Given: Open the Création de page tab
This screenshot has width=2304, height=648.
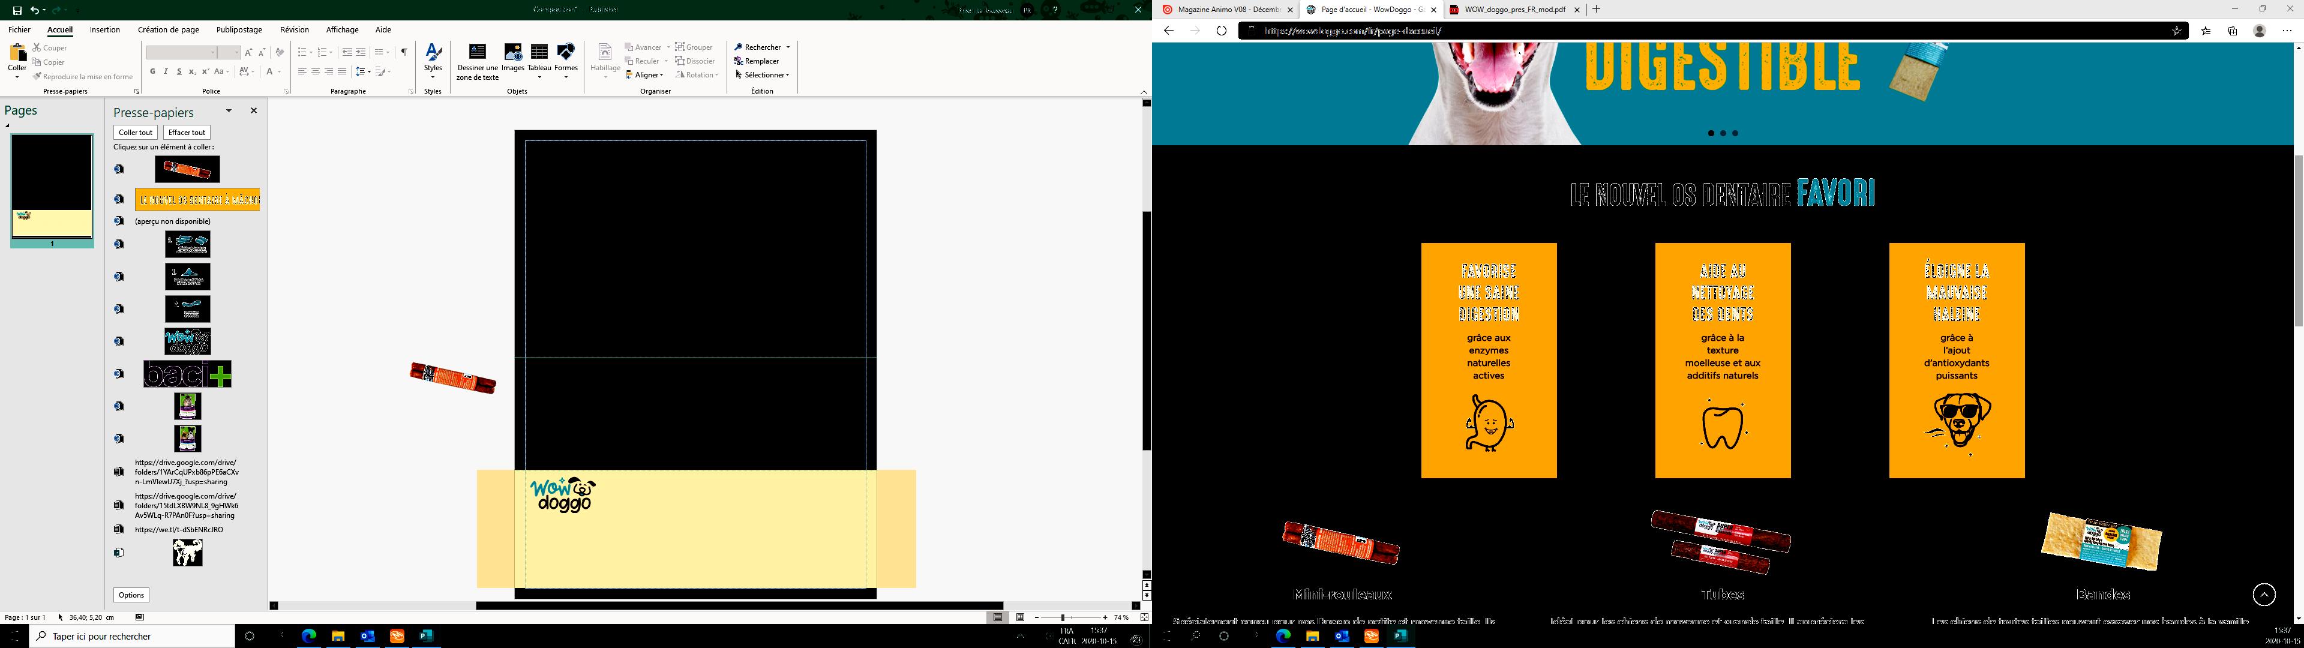Looking at the screenshot, I should click(x=168, y=29).
